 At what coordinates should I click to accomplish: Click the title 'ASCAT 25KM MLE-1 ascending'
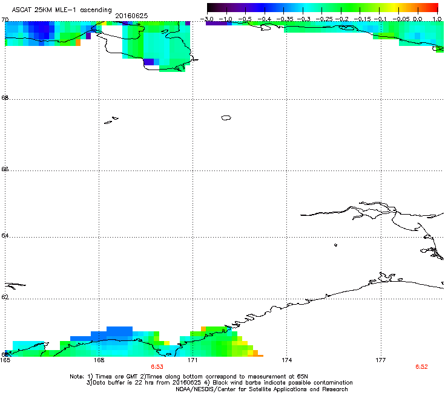click(x=62, y=10)
